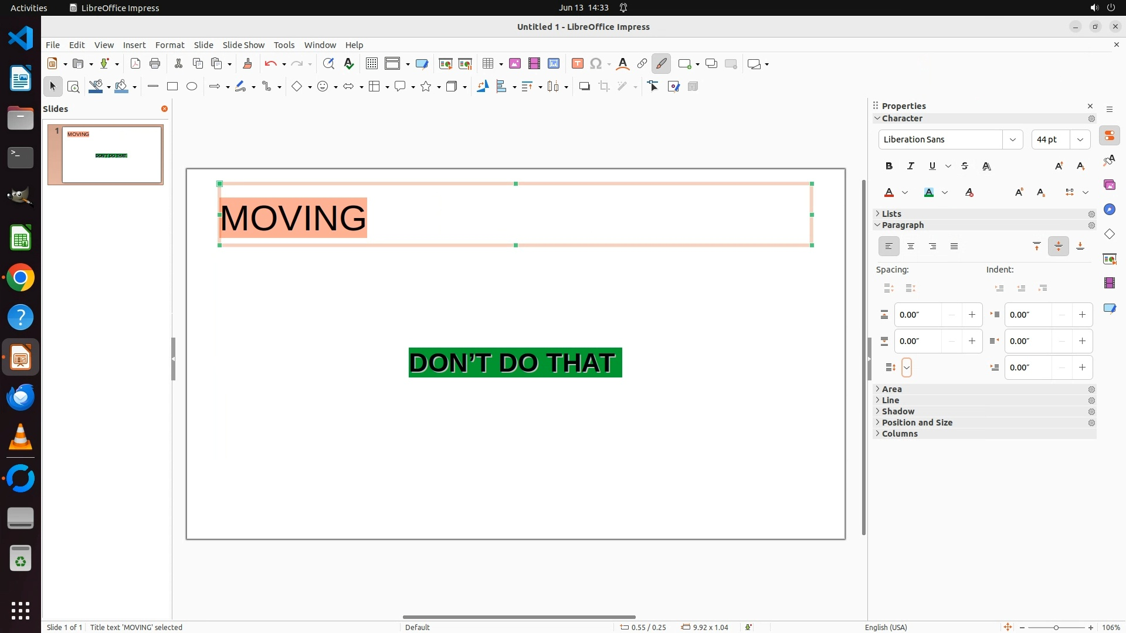Viewport: 1126px width, 633px height.
Task: Select slide 1 thumbnail
Action: [x=111, y=154]
